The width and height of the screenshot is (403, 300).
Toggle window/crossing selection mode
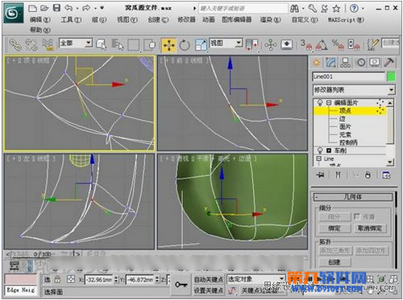point(149,44)
